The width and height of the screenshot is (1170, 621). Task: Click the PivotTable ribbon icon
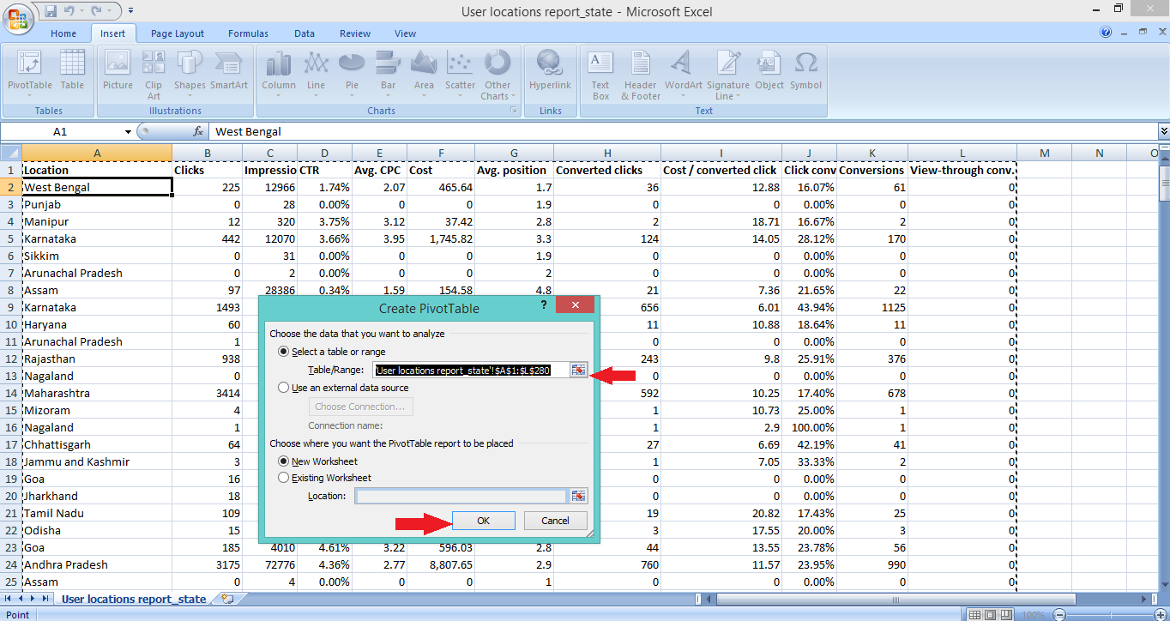point(30,72)
